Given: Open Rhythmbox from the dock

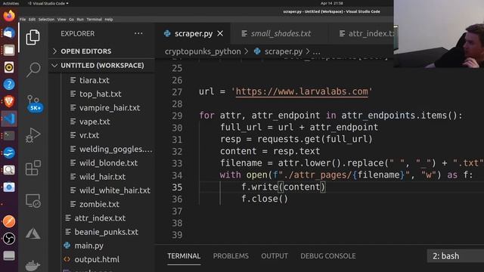Looking at the screenshot, I should pyautogui.click(x=9, y=67).
